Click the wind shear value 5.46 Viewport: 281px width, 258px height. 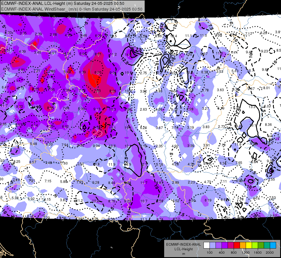tap(83, 36)
